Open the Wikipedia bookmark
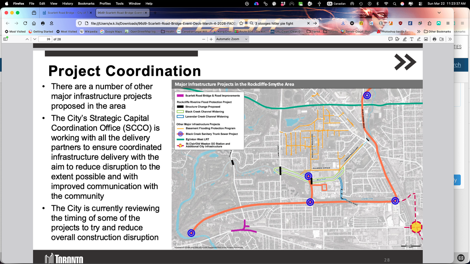 [x=88, y=32]
